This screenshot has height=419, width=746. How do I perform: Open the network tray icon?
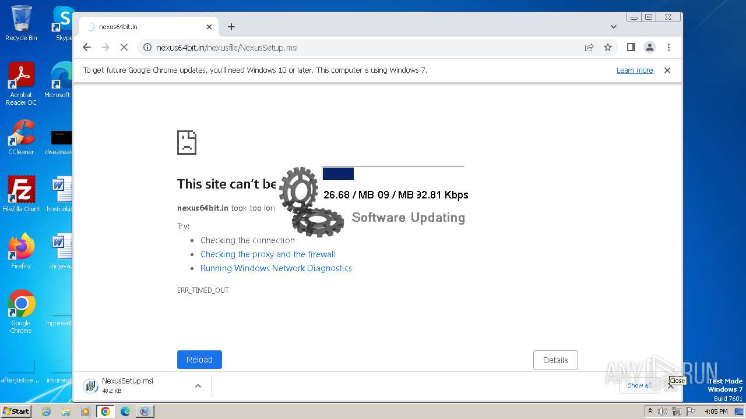click(676, 411)
